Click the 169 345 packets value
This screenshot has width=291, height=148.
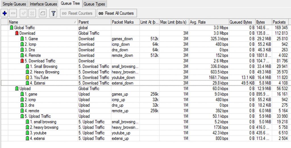point(281,28)
